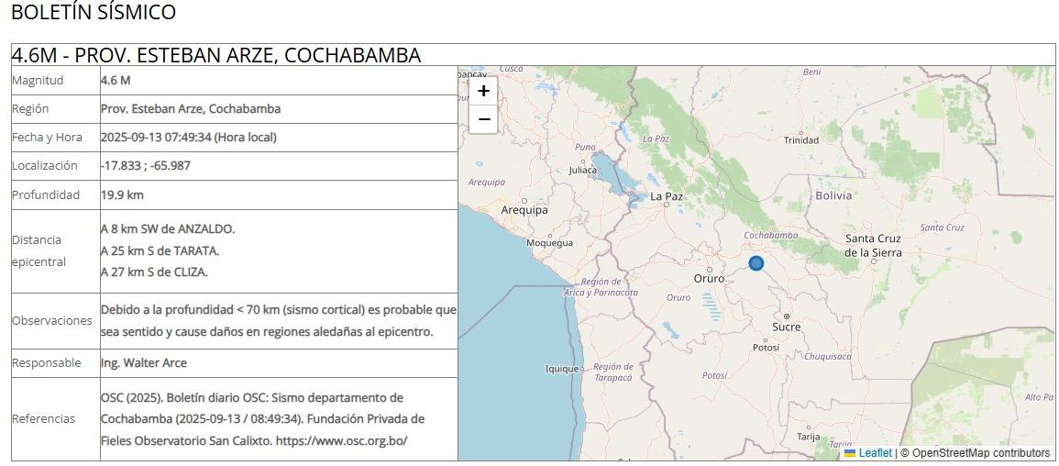Image resolution: width=1059 pixels, height=466 pixels.
Task: Click the Arequipa label on the map
Action: (524, 210)
